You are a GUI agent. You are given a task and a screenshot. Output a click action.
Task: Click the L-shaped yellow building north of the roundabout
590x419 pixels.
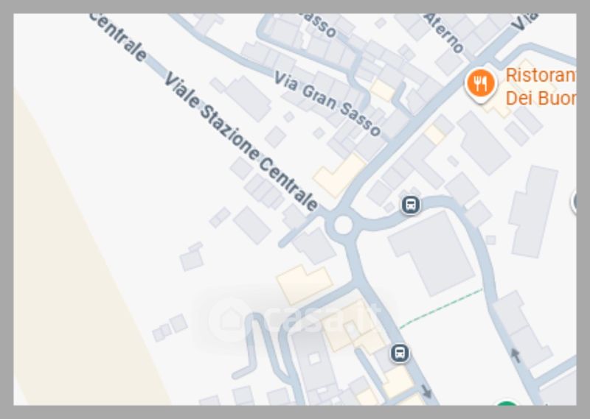tap(339, 175)
